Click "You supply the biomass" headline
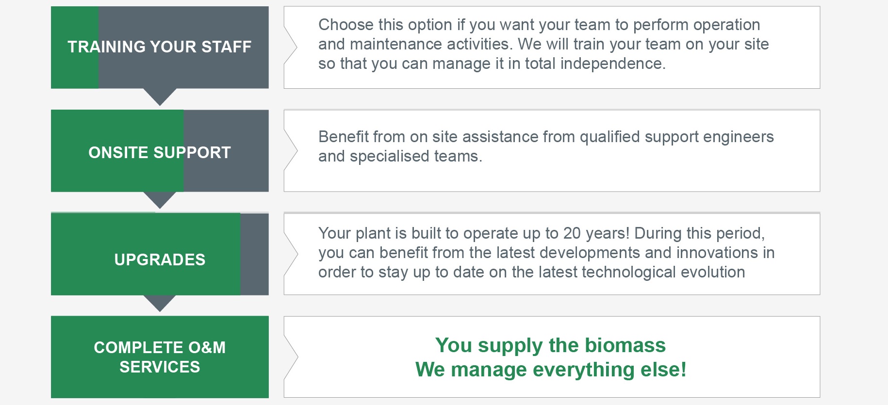The image size is (888, 405). 551,345
